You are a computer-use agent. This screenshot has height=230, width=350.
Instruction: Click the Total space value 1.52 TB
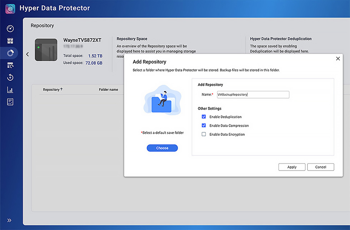point(95,56)
